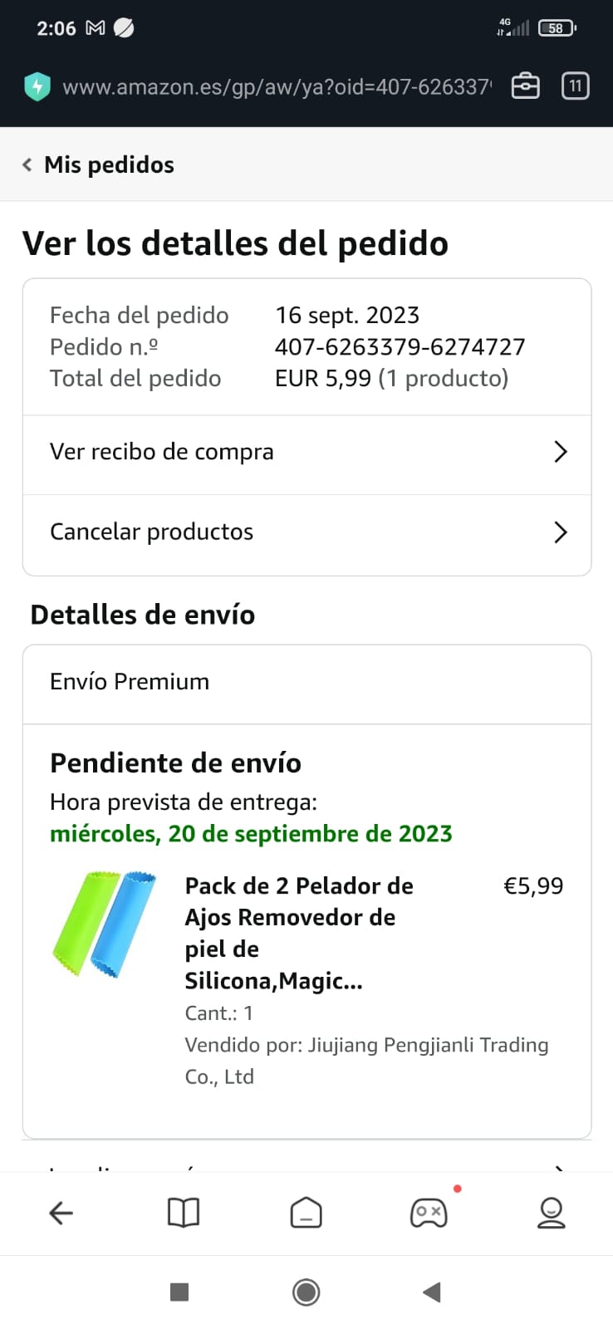Tap the Gmail notification icon in status bar
The height and width of the screenshot is (1329, 613).
tap(96, 28)
